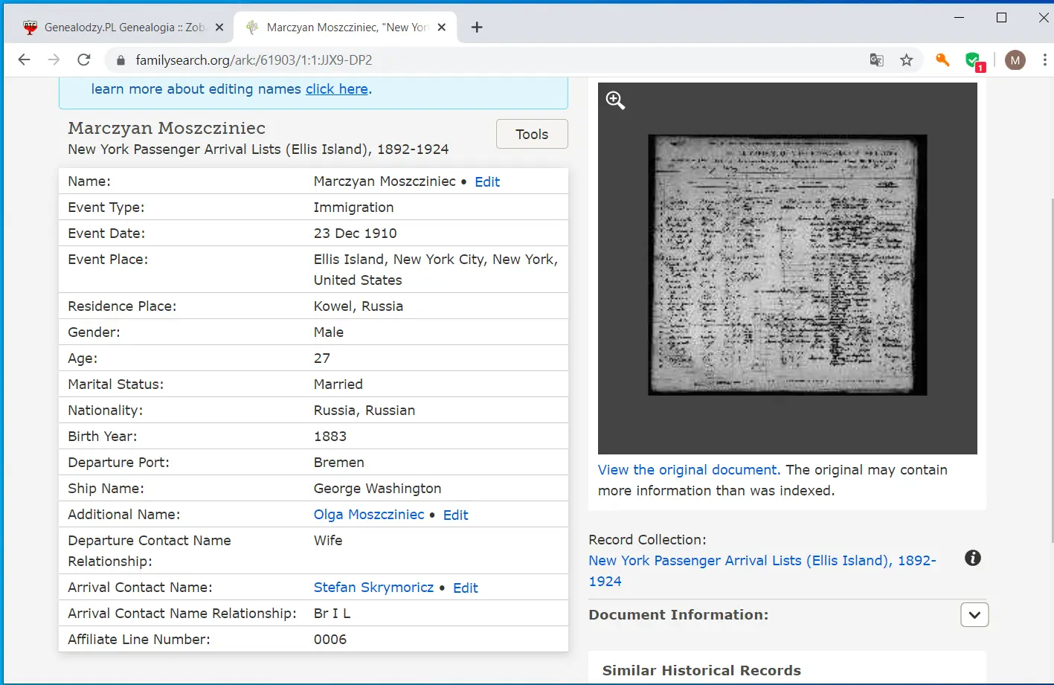Screen dimensions: 1054x685
Task: Click Edit next to Stefan Skrymoricz
Action: [x=466, y=588]
